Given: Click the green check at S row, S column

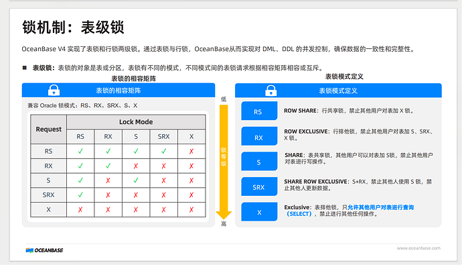Looking at the screenshot, I should pos(136,180).
